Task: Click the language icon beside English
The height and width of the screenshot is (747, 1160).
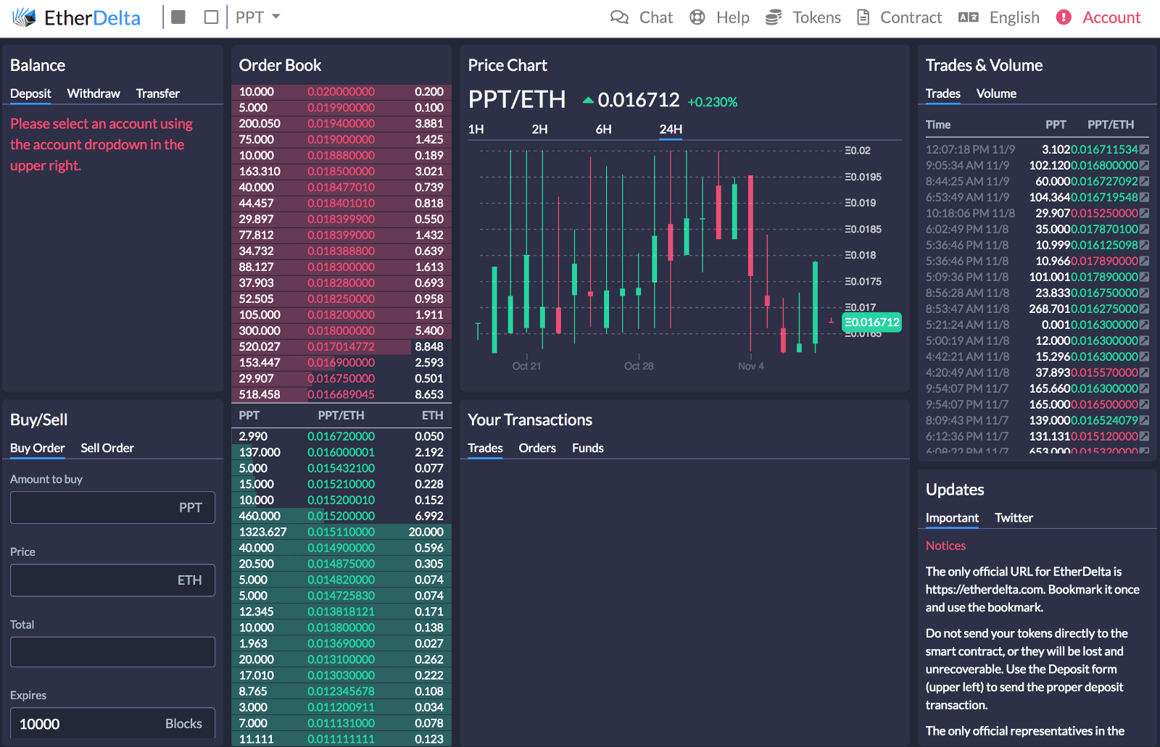Action: pyautogui.click(x=969, y=17)
